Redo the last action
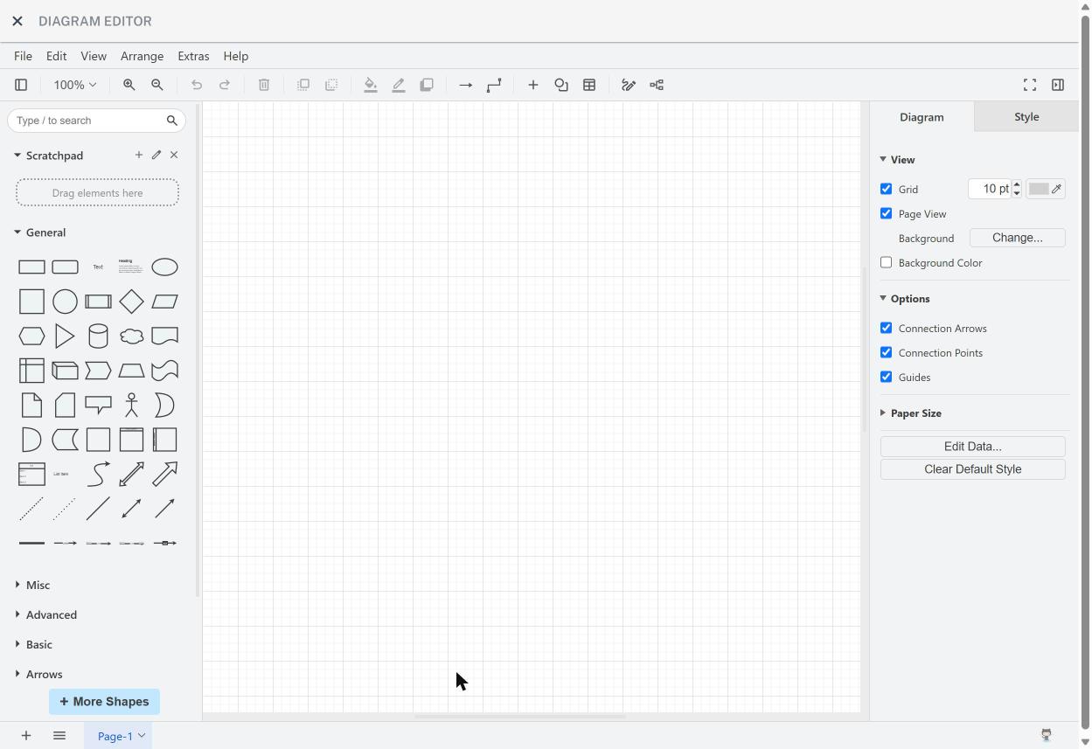1092x749 pixels. [225, 85]
